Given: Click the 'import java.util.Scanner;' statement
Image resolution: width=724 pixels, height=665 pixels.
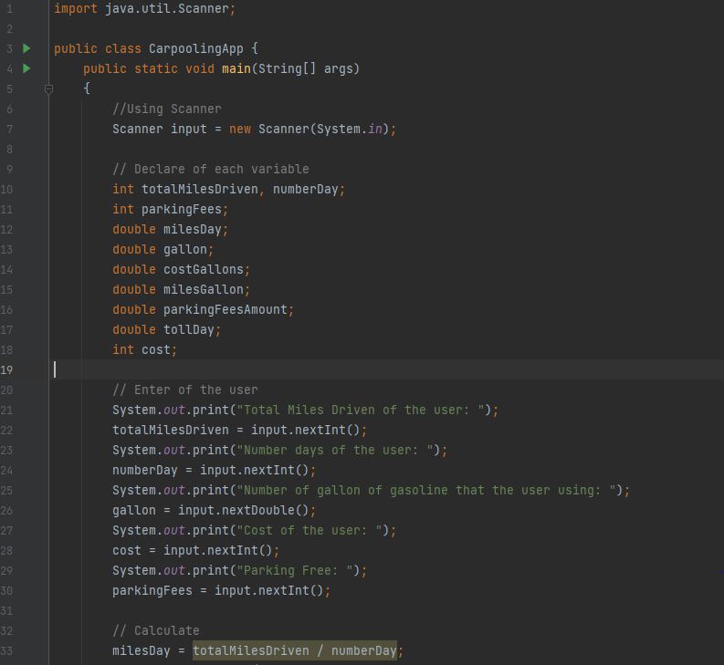Looking at the screenshot, I should (144, 9).
